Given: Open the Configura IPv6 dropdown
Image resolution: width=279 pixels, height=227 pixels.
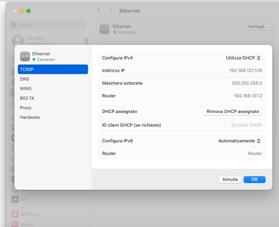Looking at the screenshot, I should 240,141.
